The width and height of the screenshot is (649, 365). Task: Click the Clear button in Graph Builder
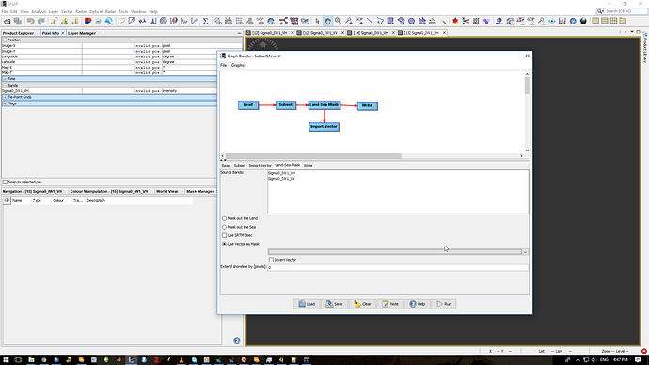coord(362,304)
